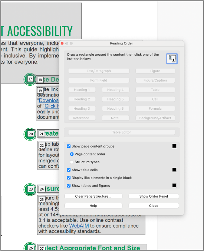This screenshot has width=204, height=251.
Task: Click the reading order draw icon
Action: pos(172,59)
